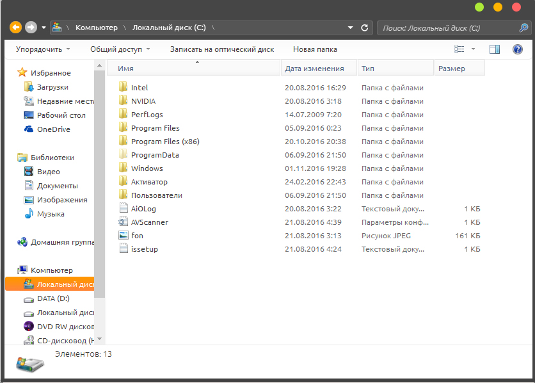Click the search magnifier icon

pos(523,28)
